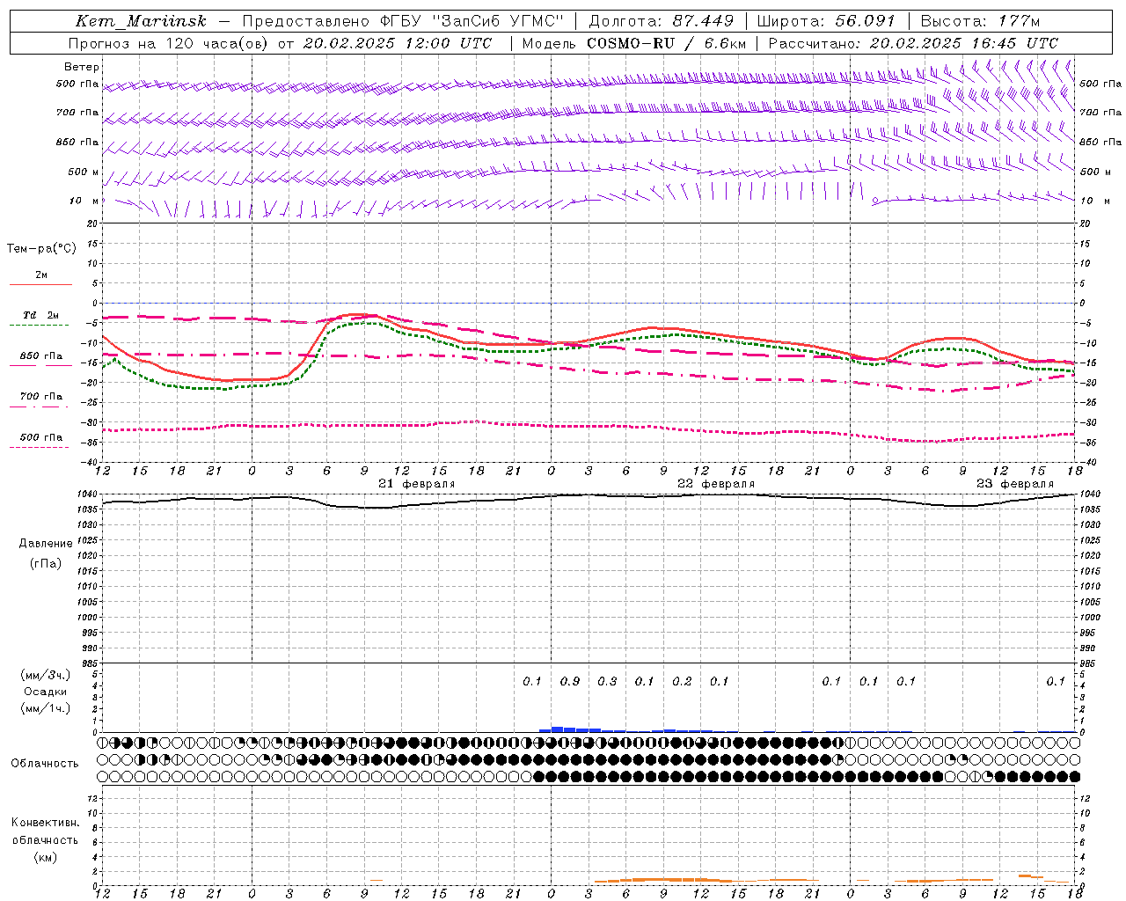Click the dotted line swatch under 500 гПа legend

[39, 447]
